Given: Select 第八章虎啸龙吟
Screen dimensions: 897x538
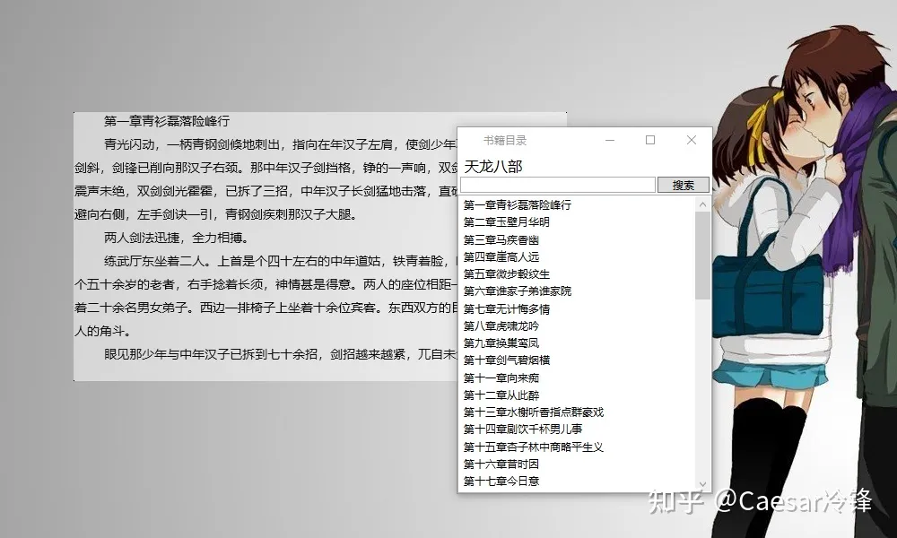Looking at the screenshot, I should (501, 325).
